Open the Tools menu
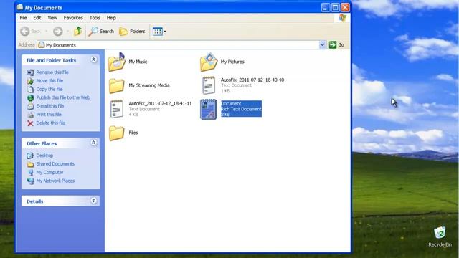 (x=95, y=18)
